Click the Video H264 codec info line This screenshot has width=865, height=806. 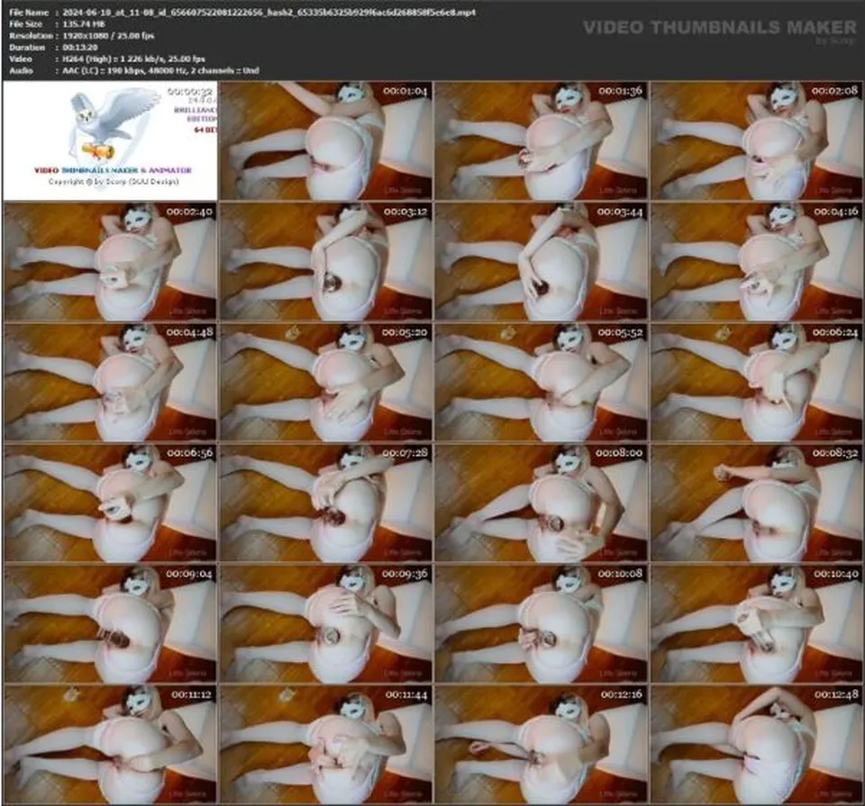tap(107, 59)
